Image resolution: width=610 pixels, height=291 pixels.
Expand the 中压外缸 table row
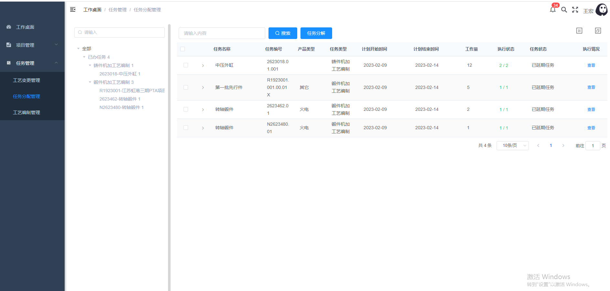[x=203, y=65]
